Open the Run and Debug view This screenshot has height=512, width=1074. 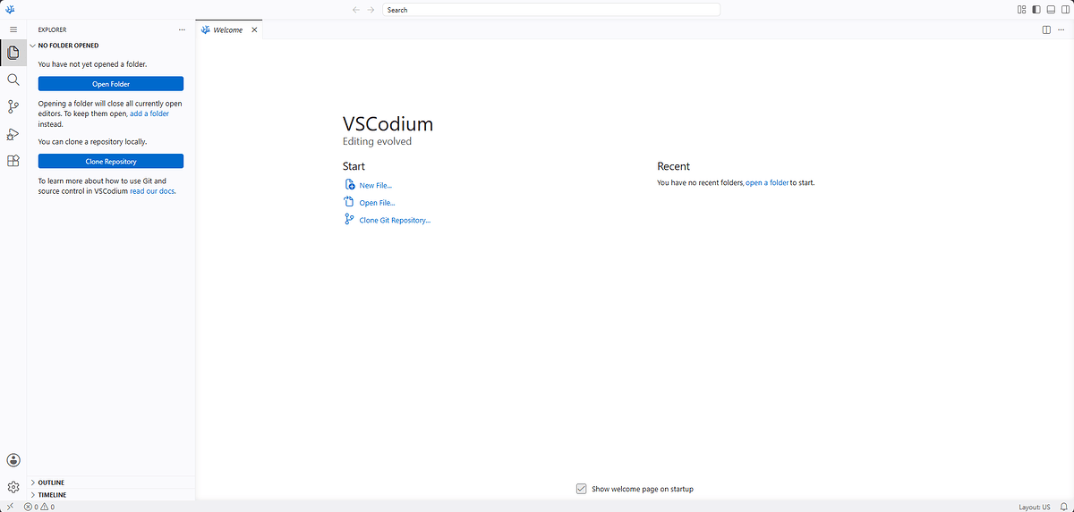click(x=13, y=134)
